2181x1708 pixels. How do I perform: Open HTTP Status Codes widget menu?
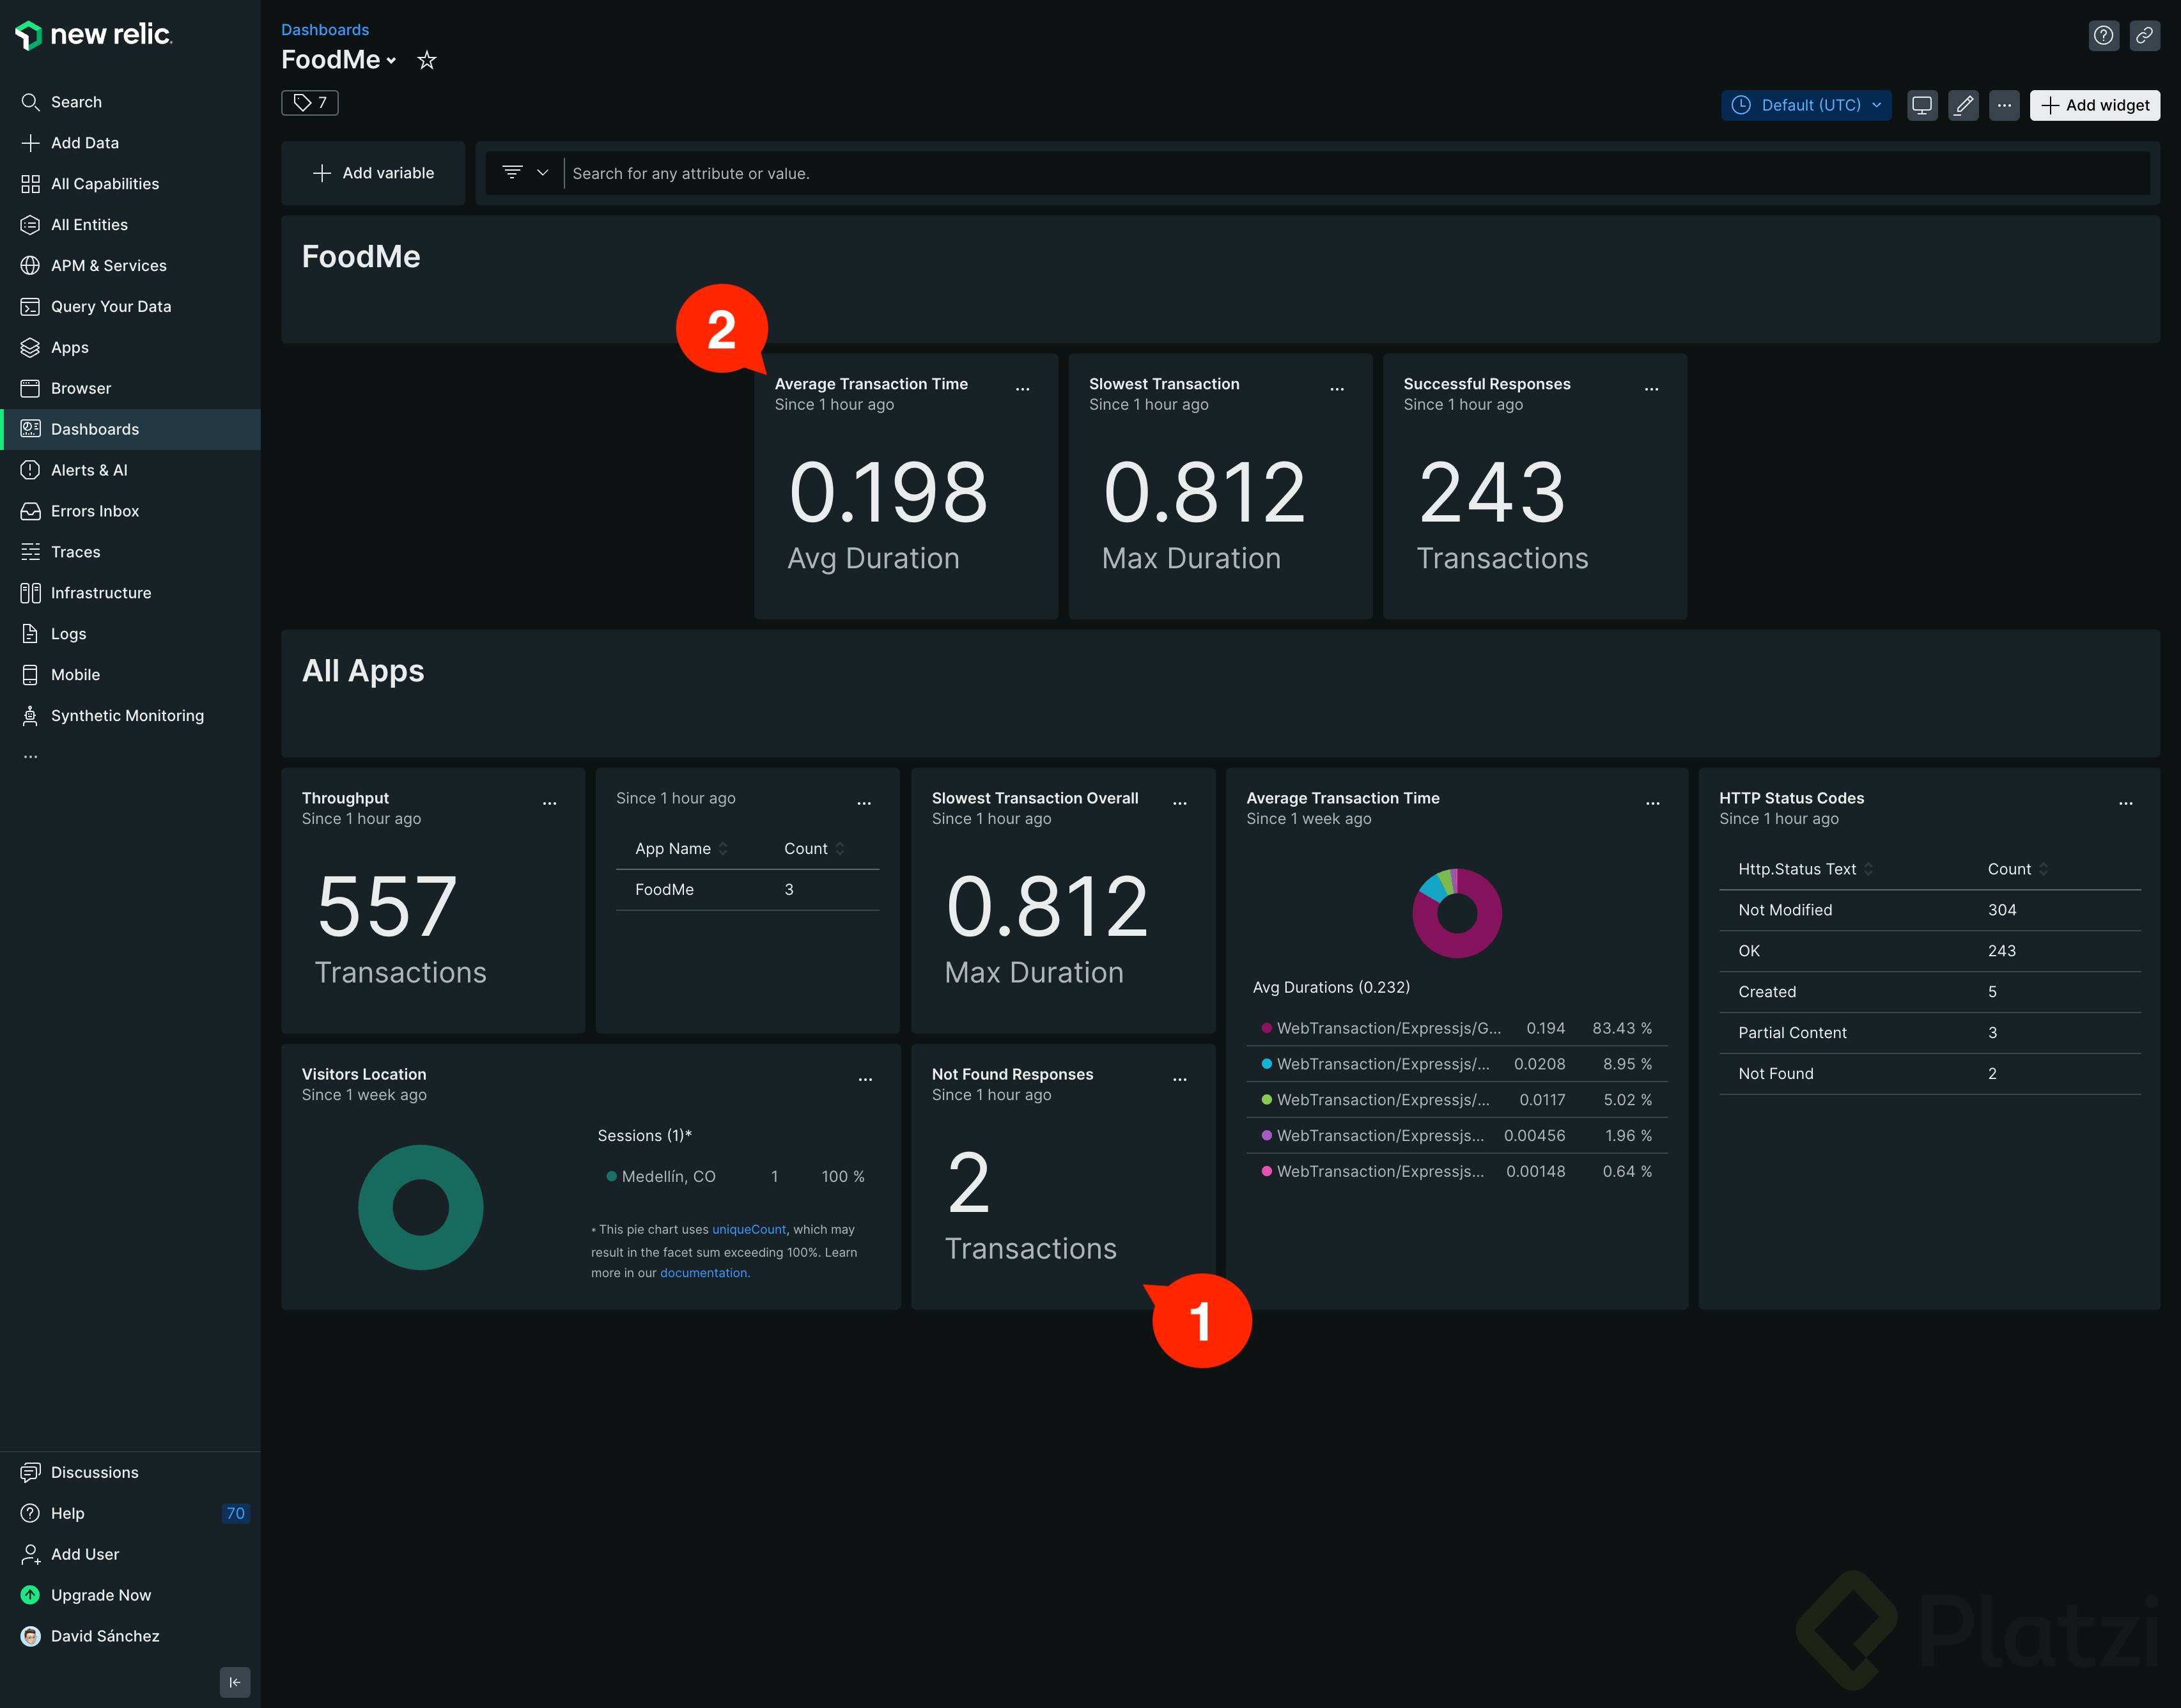coord(2126,804)
